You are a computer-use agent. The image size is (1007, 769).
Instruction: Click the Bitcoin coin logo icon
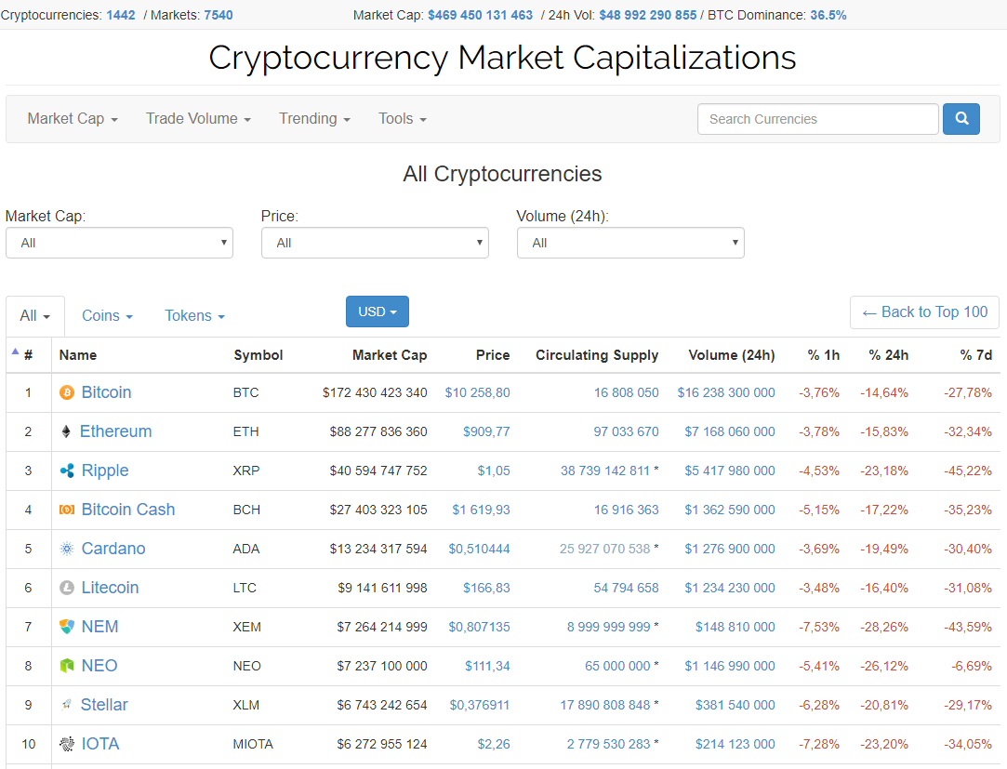66,392
